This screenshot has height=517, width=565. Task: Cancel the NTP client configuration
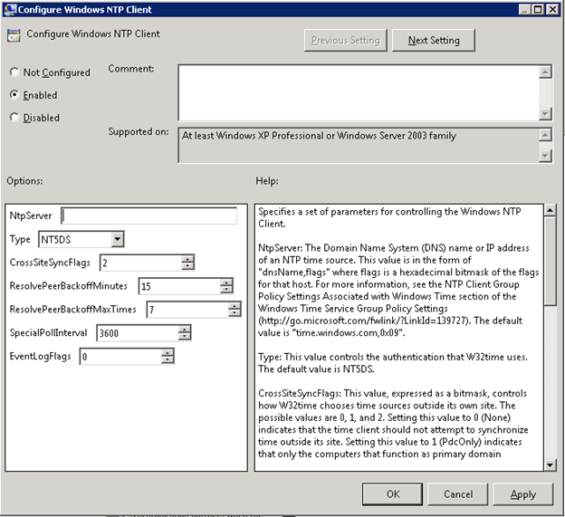pos(457,494)
